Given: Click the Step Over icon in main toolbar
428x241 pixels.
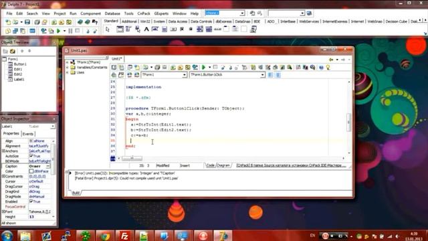Looking at the screenshot, I should (95, 31).
